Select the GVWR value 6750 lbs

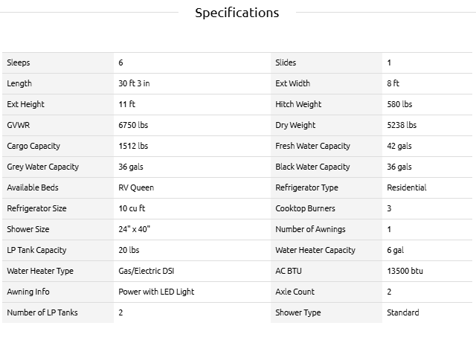point(133,126)
